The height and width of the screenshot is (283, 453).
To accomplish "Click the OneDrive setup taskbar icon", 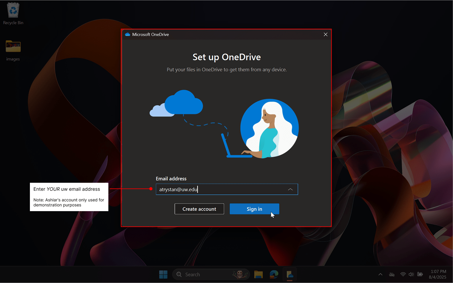I will click(x=290, y=274).
